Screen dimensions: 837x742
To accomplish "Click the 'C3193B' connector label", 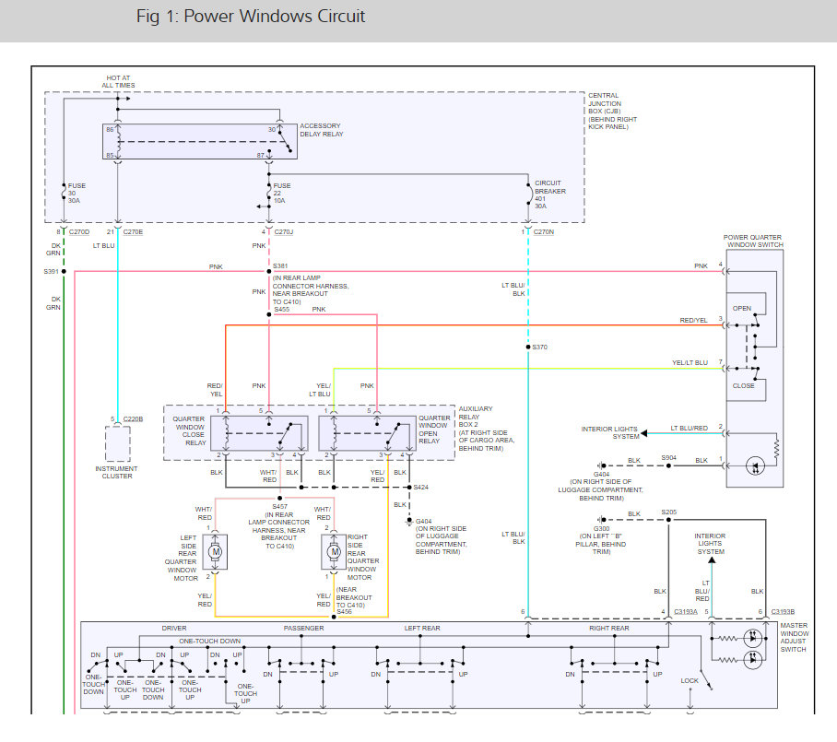I will coord(784,612).
